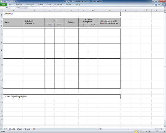
Task: Select the Sheet3 worksheet tab
Action: click(x=27, y=129)
